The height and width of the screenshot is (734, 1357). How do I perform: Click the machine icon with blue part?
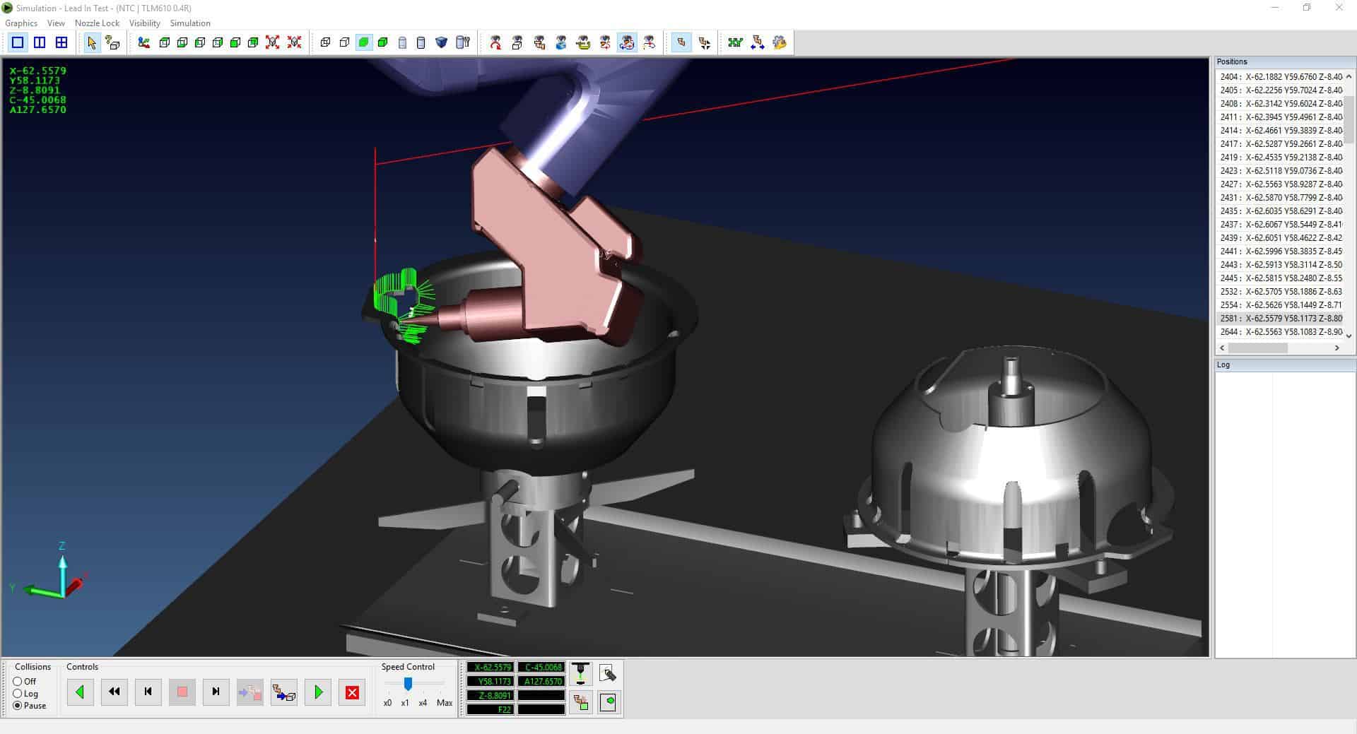click(x=560, y=42)
